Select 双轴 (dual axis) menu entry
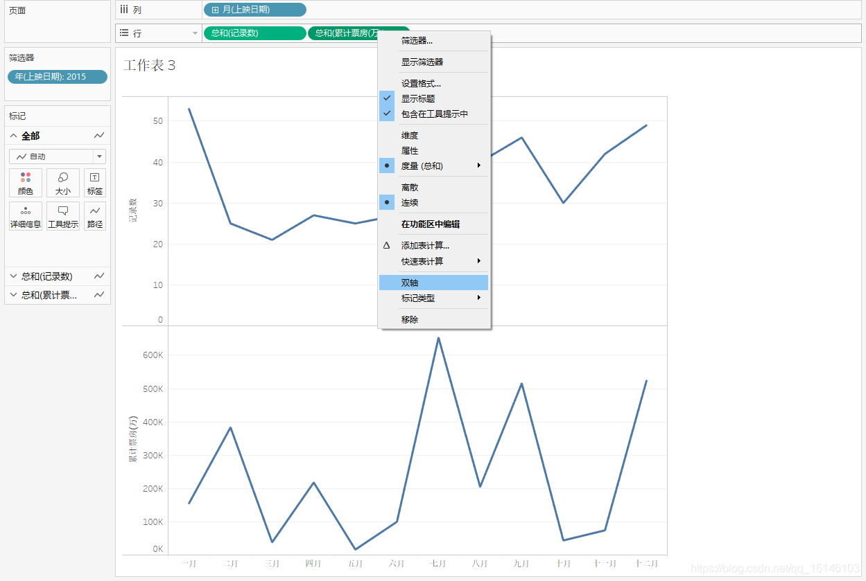Screen dimensions: 866x581 click(x=434, y=283)
